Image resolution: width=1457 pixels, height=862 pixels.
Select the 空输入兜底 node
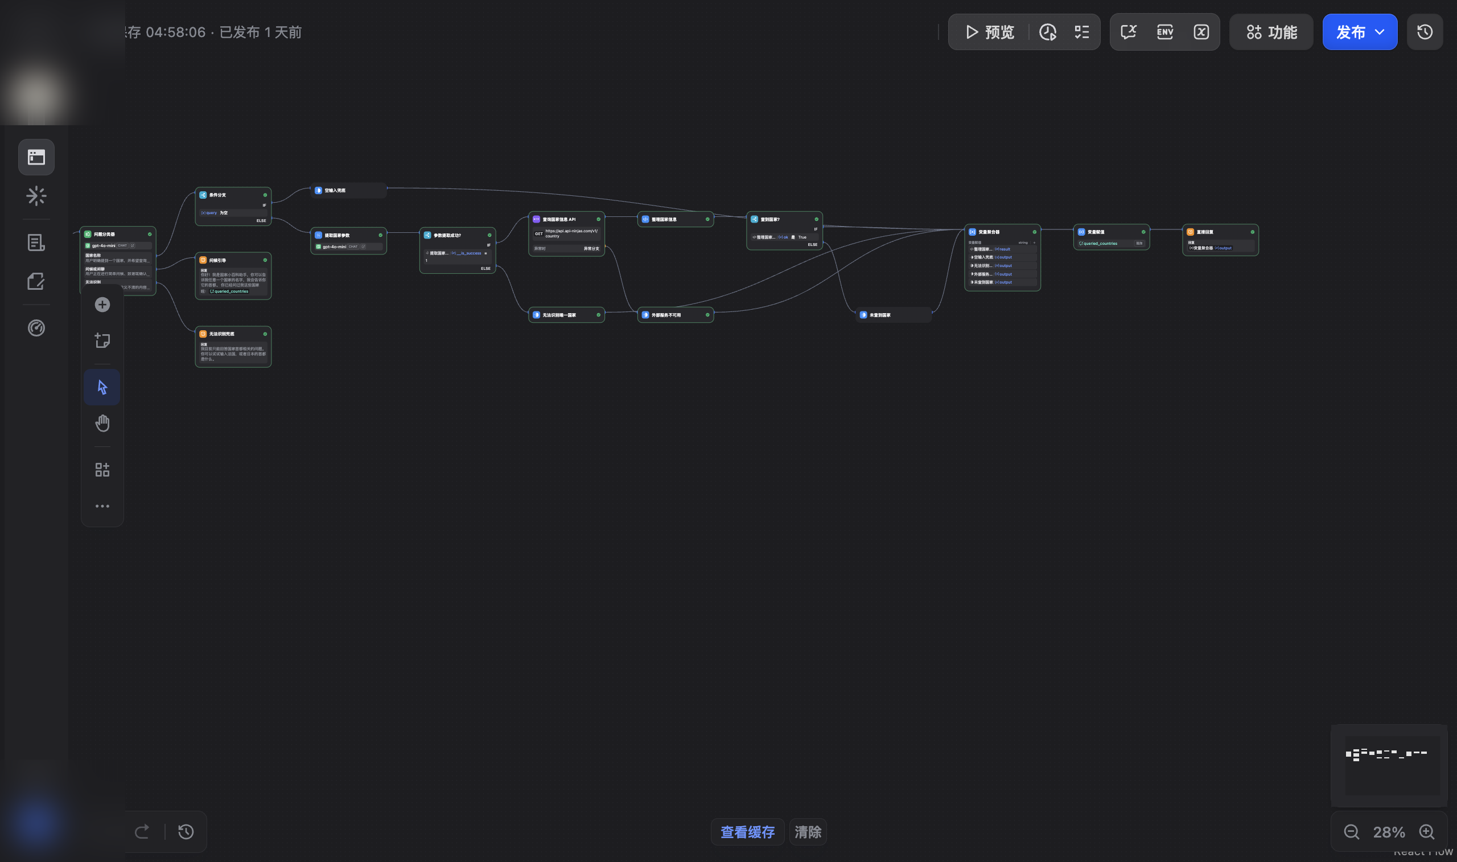coord(348,191)
